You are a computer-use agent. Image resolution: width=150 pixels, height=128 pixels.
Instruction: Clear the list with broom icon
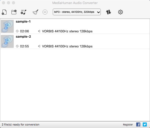[x=35, y=12]
